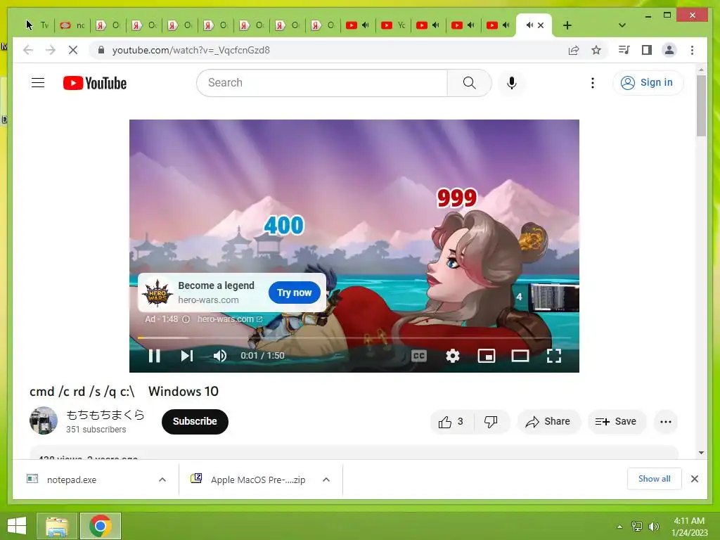
Task: Visit the hero-wars.com link under the ad
Action: coord(230,319)
